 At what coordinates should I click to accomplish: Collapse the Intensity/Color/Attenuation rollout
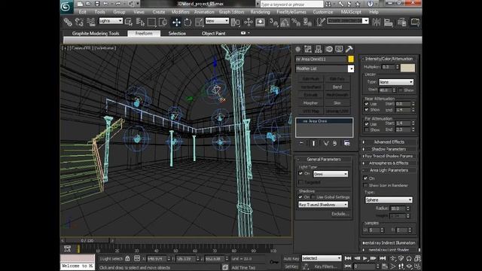click(389, 59)
